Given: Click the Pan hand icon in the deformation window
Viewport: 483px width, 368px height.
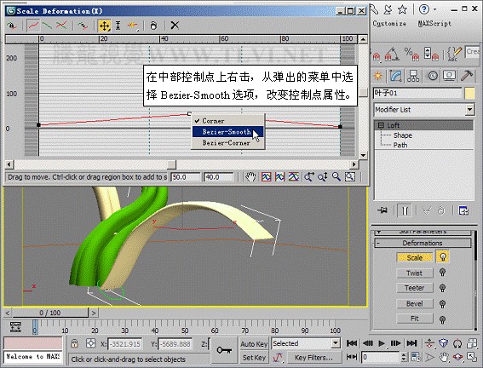Looking at the screenshot, I should [250, 177].
